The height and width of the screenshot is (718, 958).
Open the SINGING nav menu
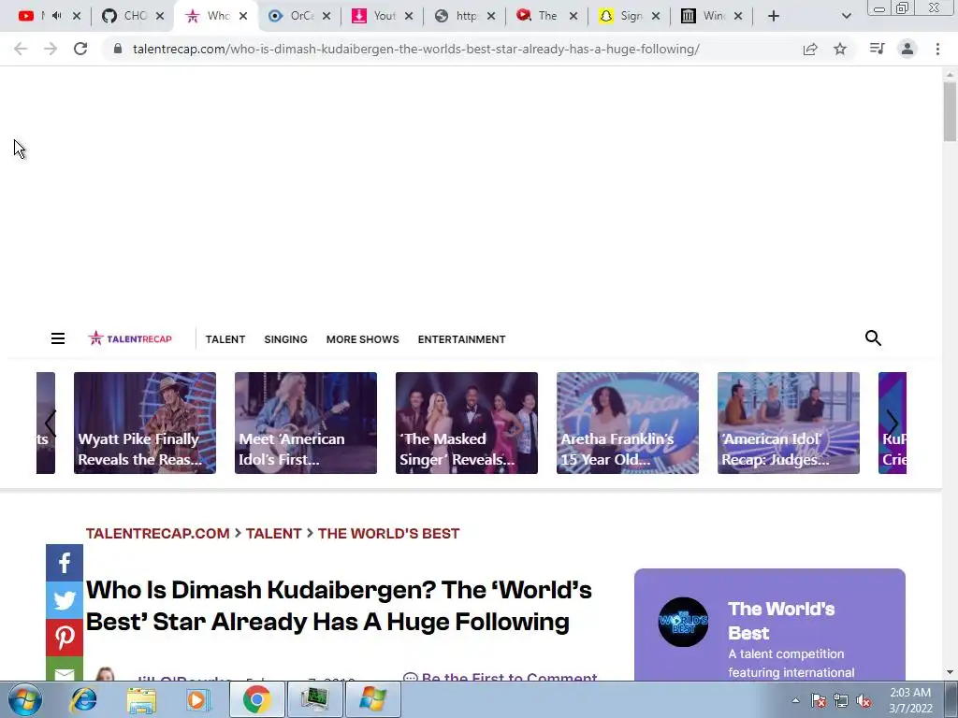pyautogui.click(x=285, y=339)
